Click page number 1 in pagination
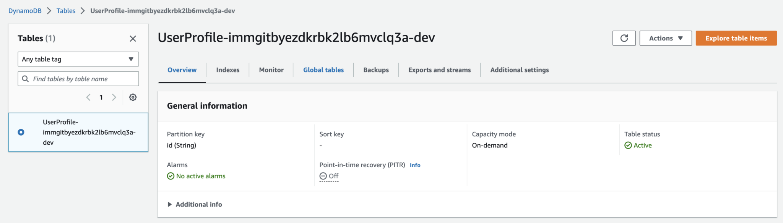The height and width of the screenshot is (223, 783). (x=101, y=97)
